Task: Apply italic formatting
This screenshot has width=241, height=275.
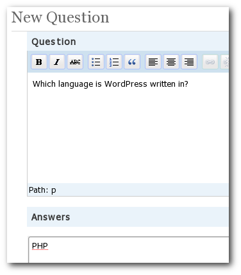Action: (x=57, y=62)
